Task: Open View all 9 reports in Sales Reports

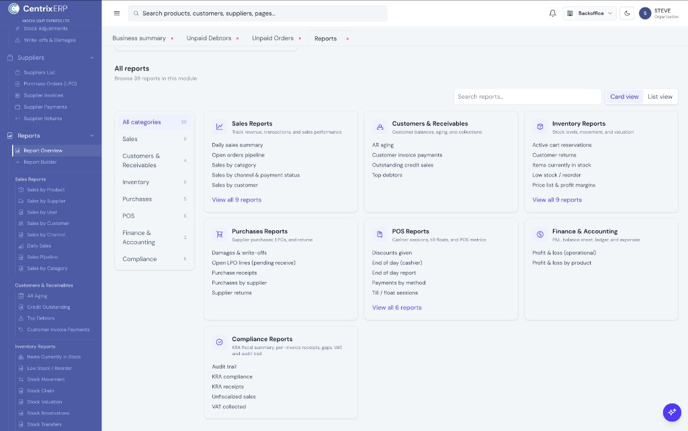Action: click(236, 200)
